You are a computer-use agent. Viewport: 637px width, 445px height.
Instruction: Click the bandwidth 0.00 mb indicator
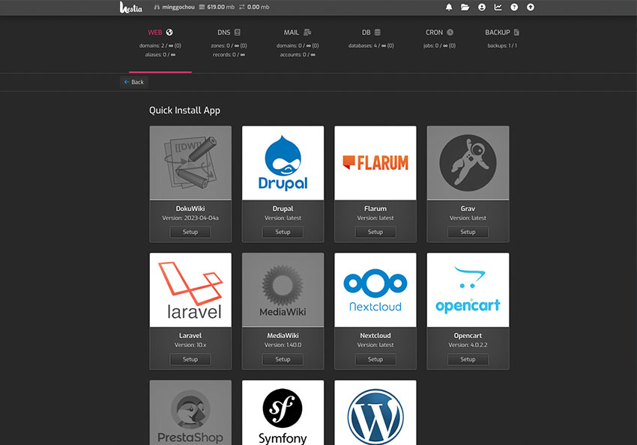tap(254, 7)
